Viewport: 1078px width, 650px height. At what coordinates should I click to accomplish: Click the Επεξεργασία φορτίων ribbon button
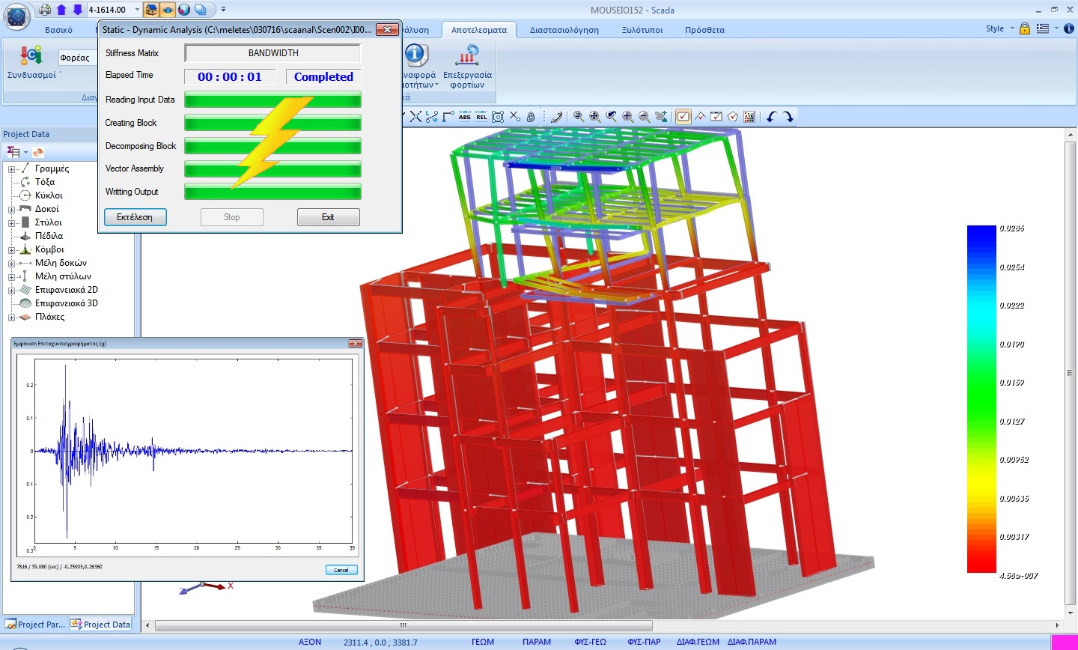click(x=467, y=66)
